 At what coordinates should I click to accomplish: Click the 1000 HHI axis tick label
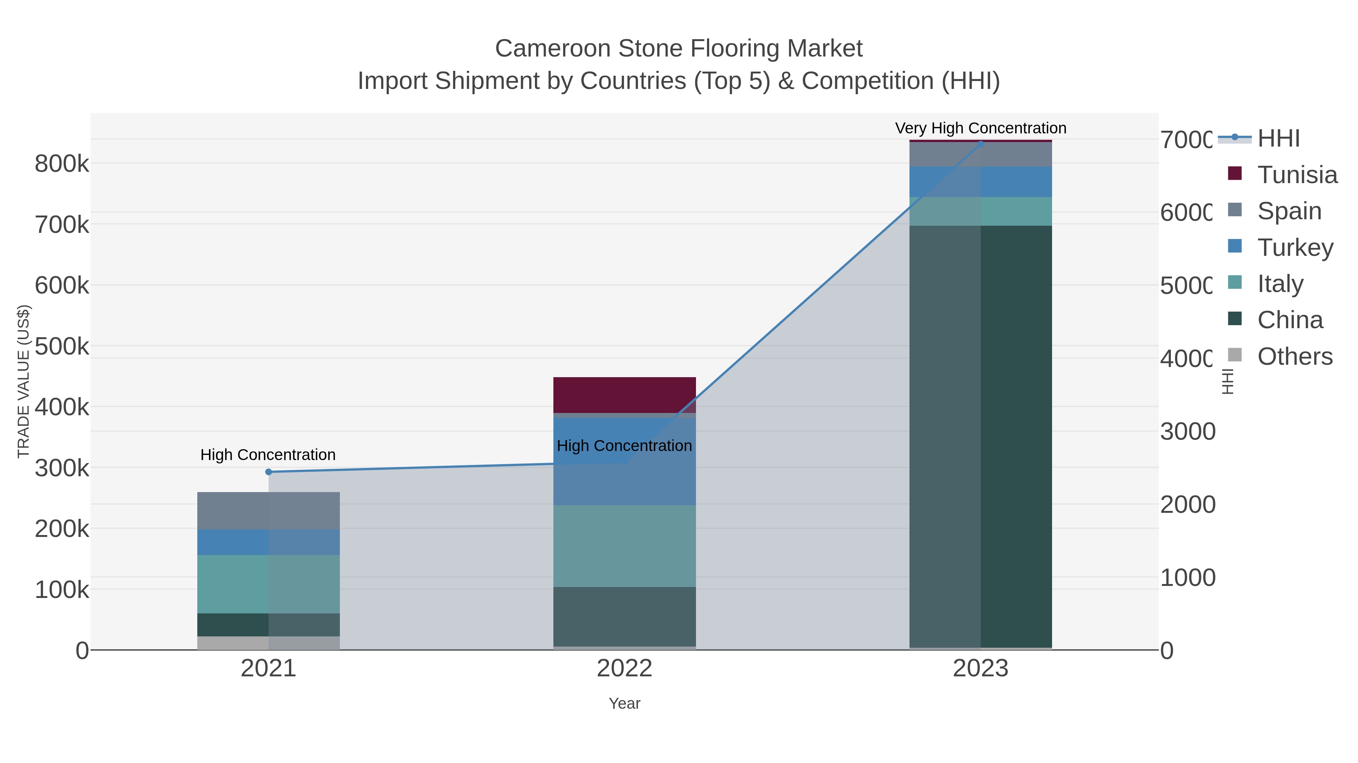(x=1188, y=577)
